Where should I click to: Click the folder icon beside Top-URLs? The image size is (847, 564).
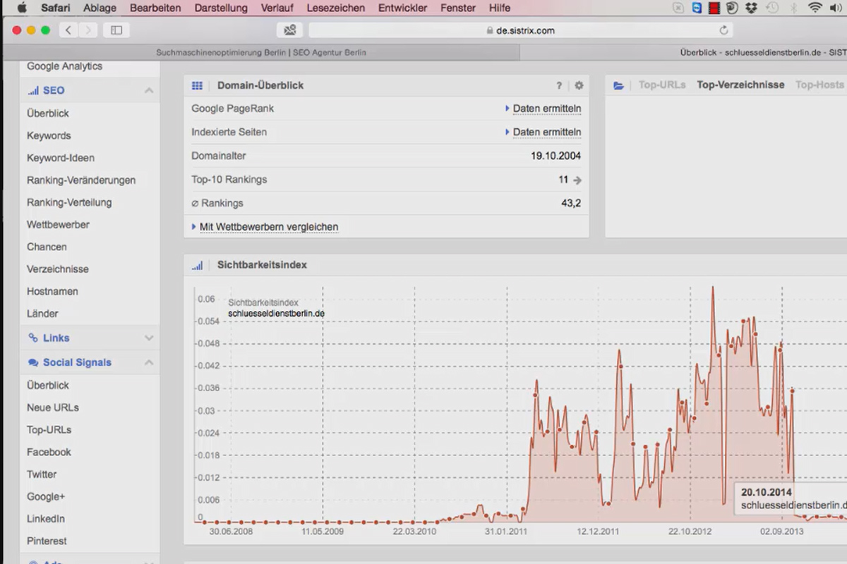click(619, 85)
